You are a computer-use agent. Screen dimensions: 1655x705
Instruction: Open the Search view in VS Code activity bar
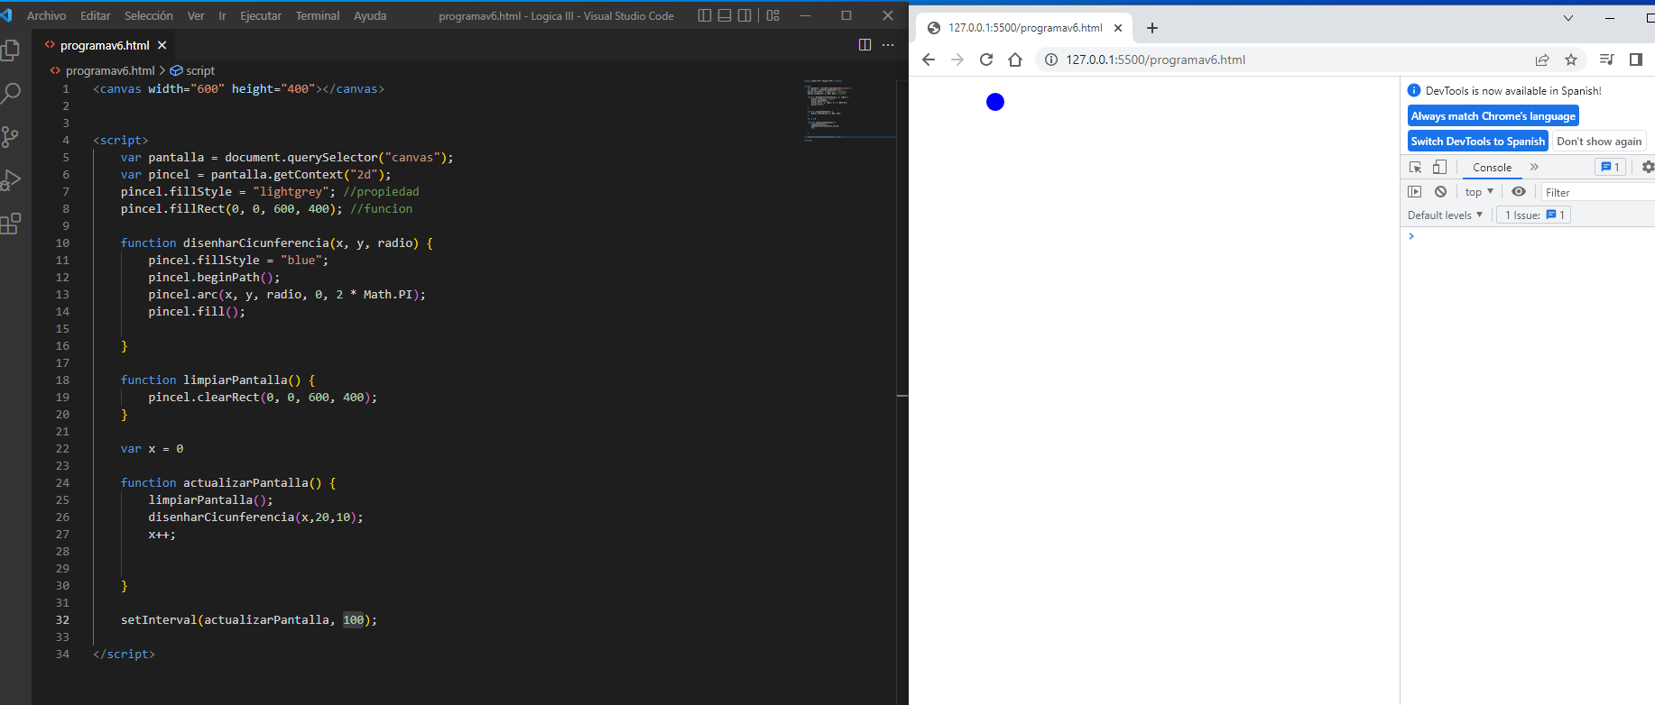[11, 93]
